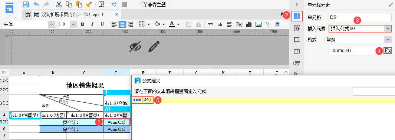Image resolution: width=395 pixels, height=140 pixels.
Task: Click the formula editor F(x) button
Action: pos(388,51)
